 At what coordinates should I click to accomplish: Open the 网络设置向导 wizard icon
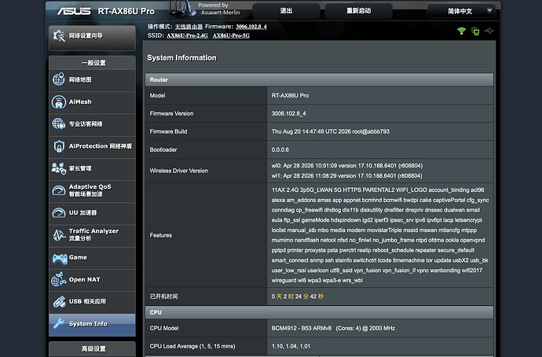(59, 35)
